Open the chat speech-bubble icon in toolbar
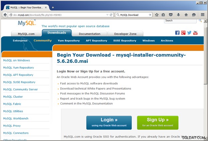The height and width of the screenshot is (141, 208). click(x=194, y=15)
